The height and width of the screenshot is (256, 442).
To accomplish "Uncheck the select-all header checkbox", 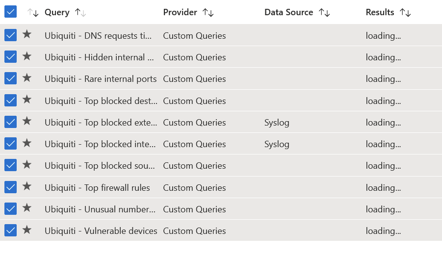I will pos(10,12).
